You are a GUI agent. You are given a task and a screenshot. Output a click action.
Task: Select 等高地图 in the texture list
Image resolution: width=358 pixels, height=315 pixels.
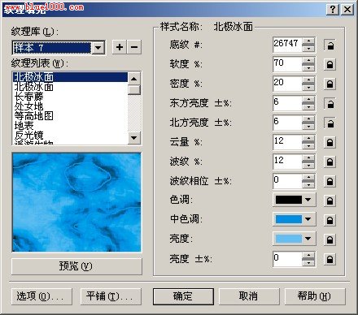33,116
